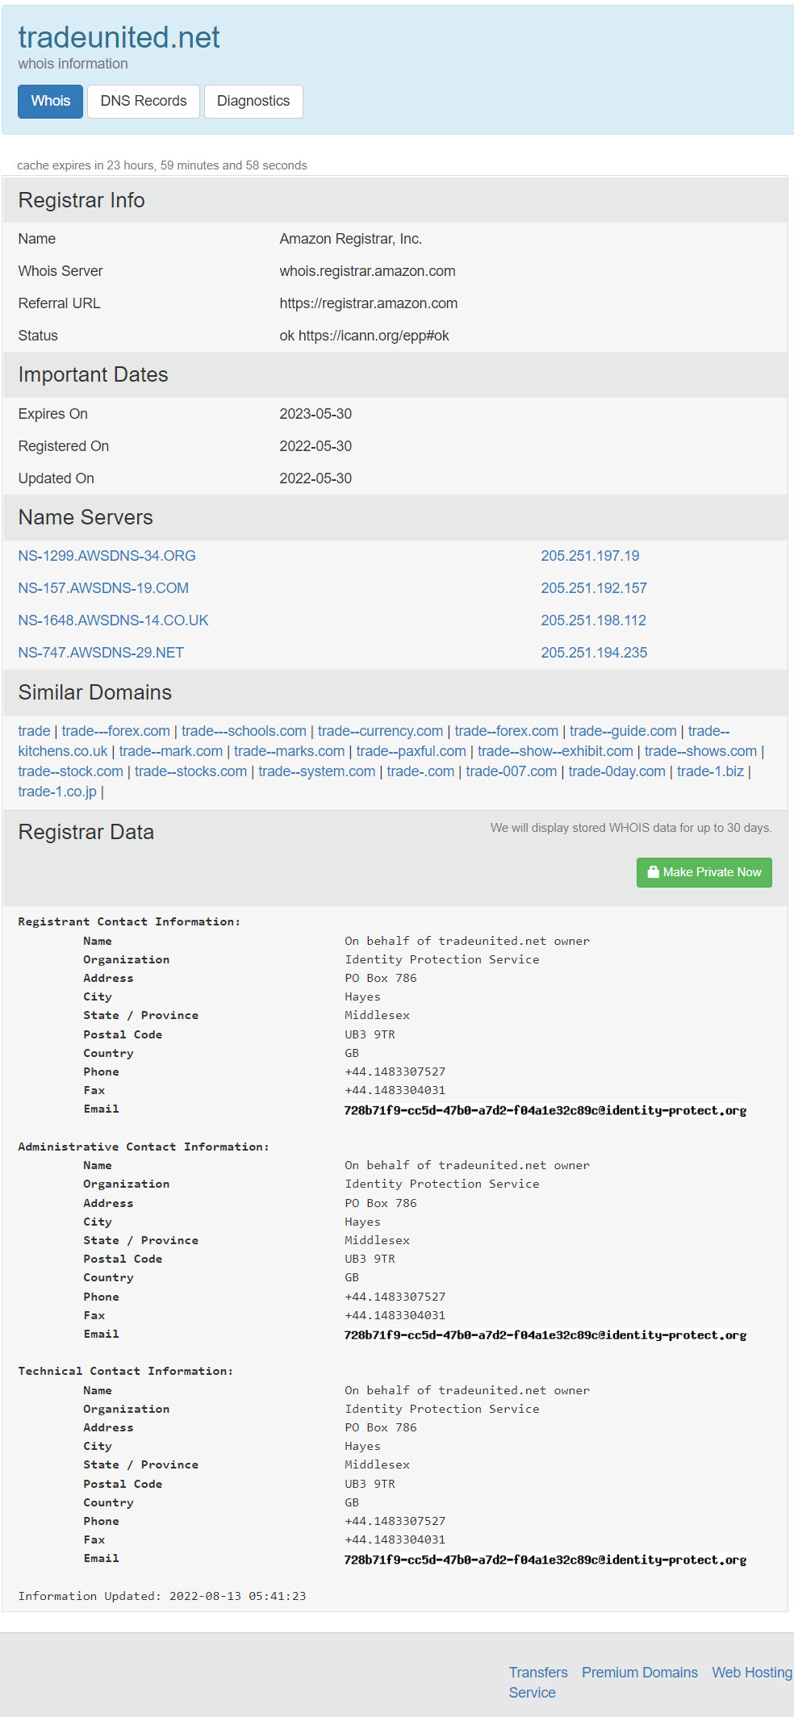Open similar domain trade--currency.com
The image size is (794, 1717).
coord(380,731)
